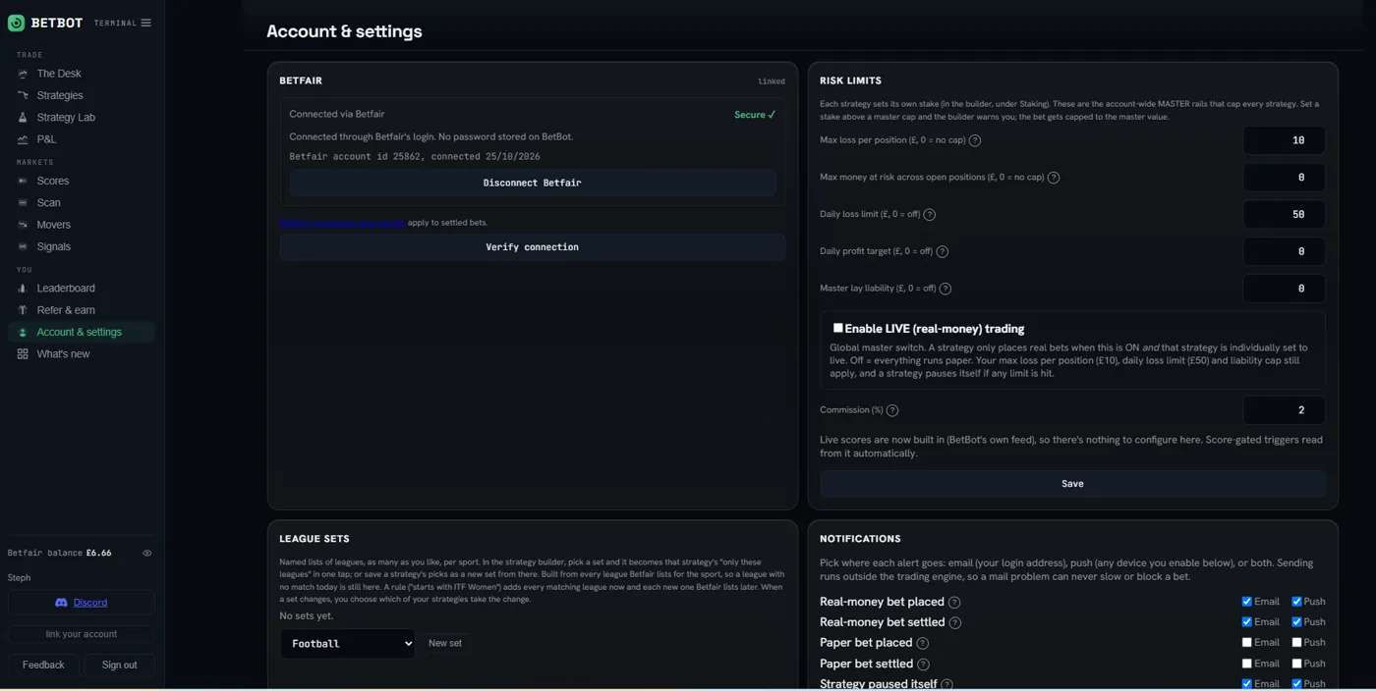This screenshot has width=1376, height=691.
Task: Click the Scores icon in sidebar
Action: coord(23,181)
